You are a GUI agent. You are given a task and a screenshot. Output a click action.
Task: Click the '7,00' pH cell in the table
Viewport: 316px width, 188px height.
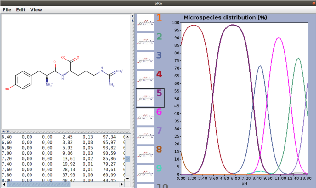pos(7,153)
